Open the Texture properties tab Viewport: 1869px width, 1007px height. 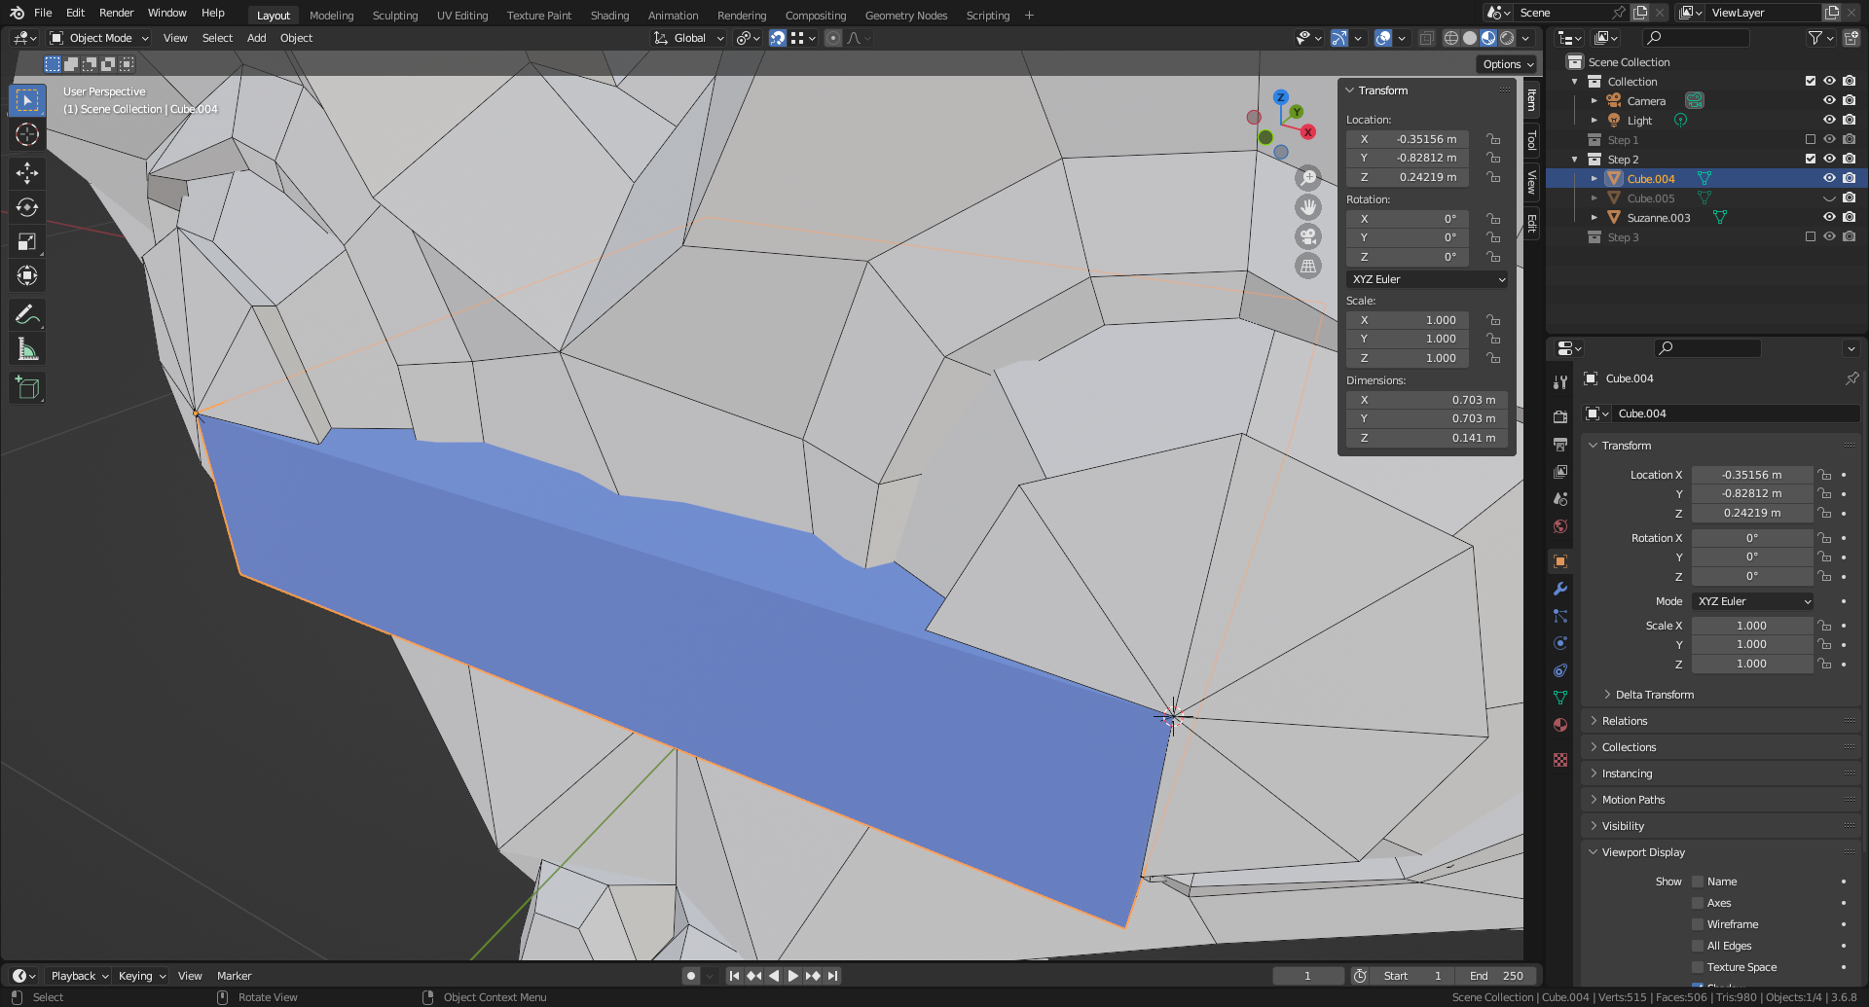click(1560, 760)
